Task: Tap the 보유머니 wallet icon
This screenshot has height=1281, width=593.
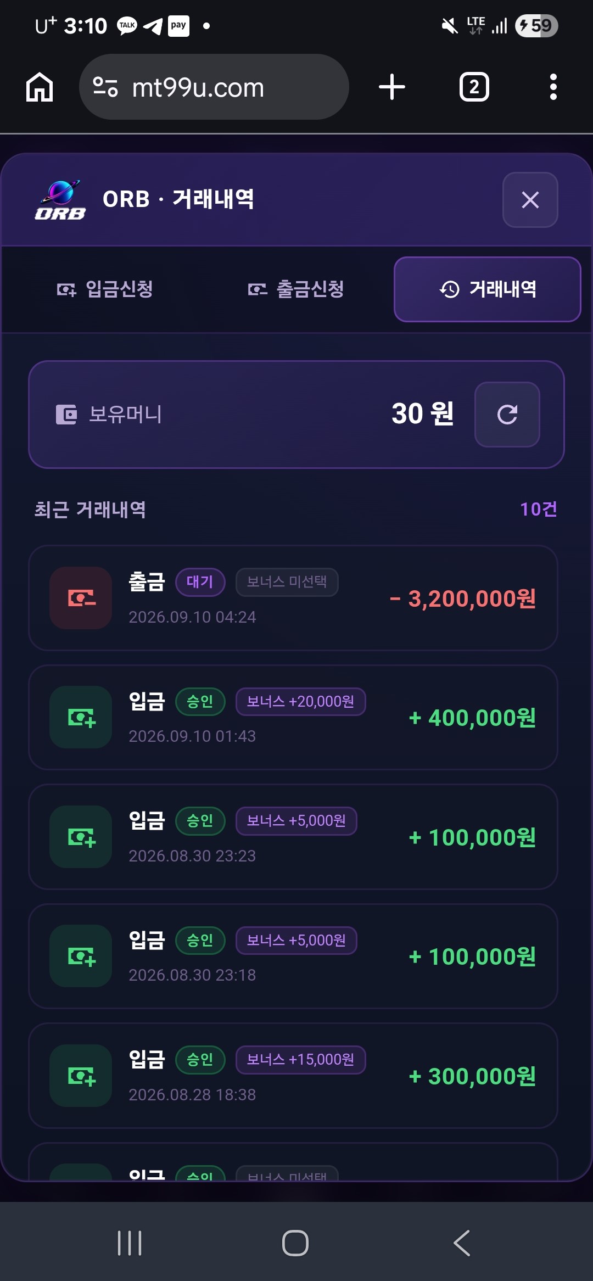Action: (x=66, y=415)
